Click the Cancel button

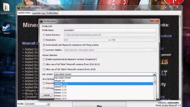pyautogui.click(x=47, y=95)
